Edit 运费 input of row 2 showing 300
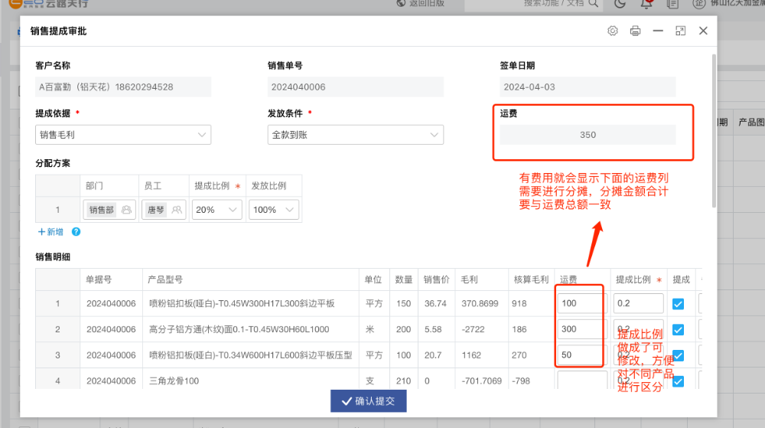 [581, 329]
